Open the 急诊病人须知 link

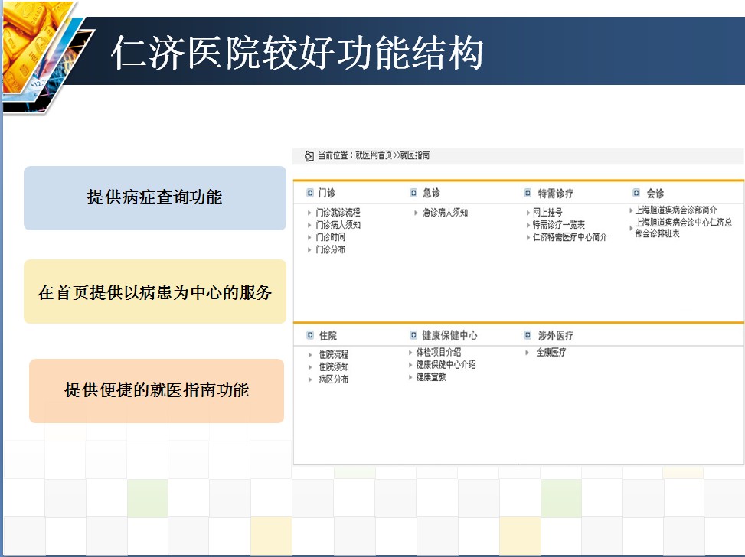(x=445, y=213)
